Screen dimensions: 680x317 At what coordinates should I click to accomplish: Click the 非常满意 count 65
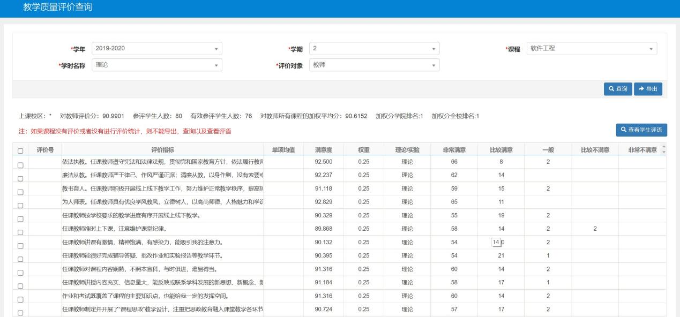[x=454, y=201]
